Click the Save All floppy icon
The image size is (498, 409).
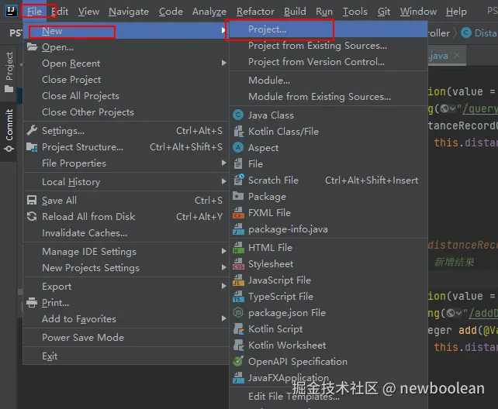(x=32, y=200)
